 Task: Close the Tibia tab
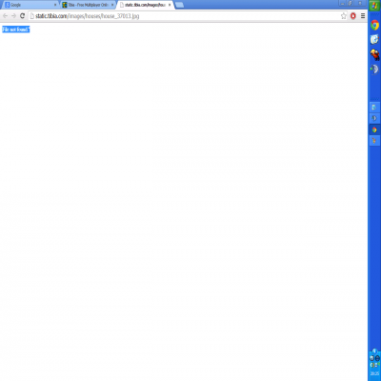112,5
